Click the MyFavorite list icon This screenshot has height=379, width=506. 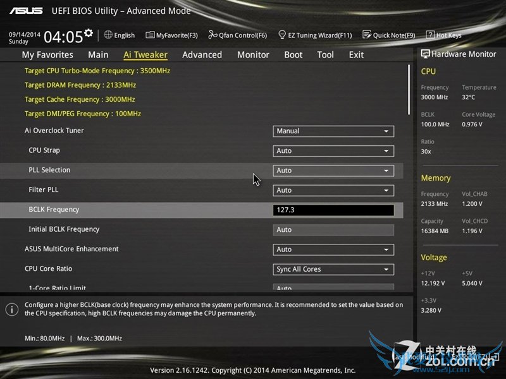pos(150,35)
